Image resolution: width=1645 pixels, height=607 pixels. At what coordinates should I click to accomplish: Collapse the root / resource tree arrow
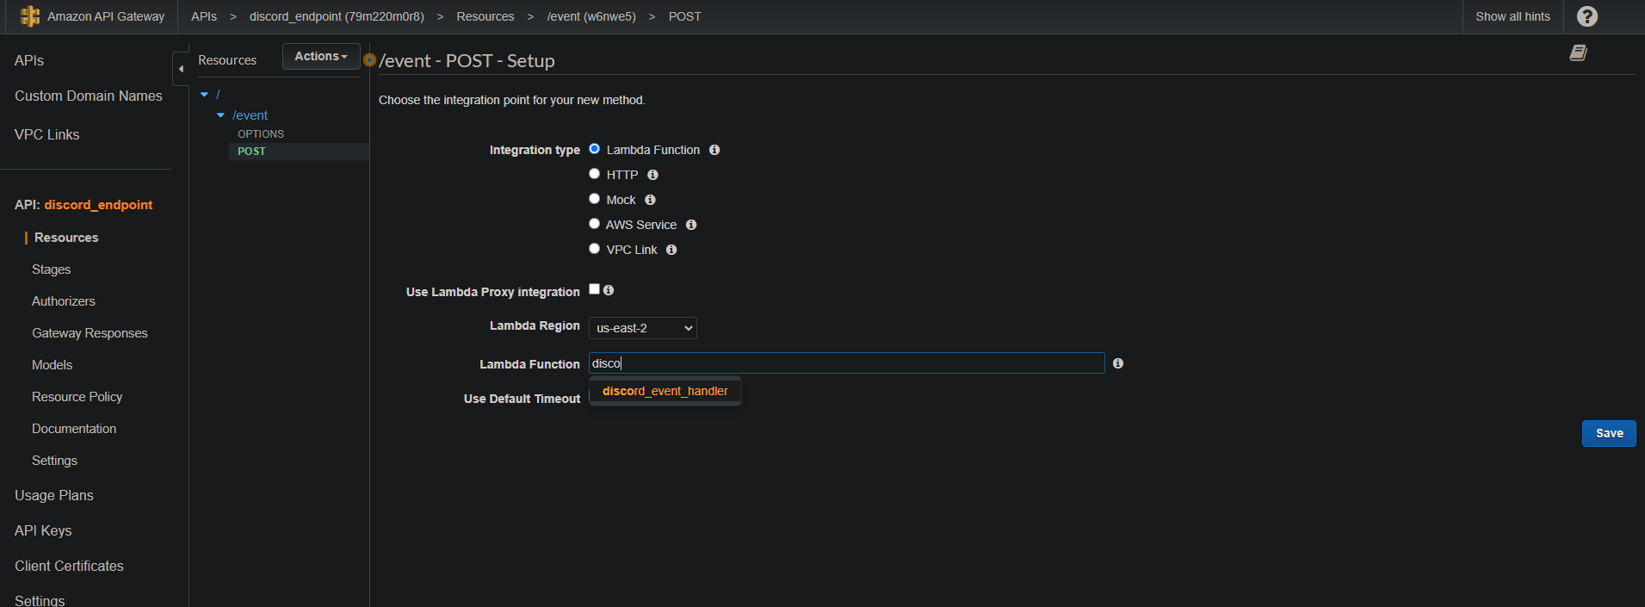coord(204,95)
